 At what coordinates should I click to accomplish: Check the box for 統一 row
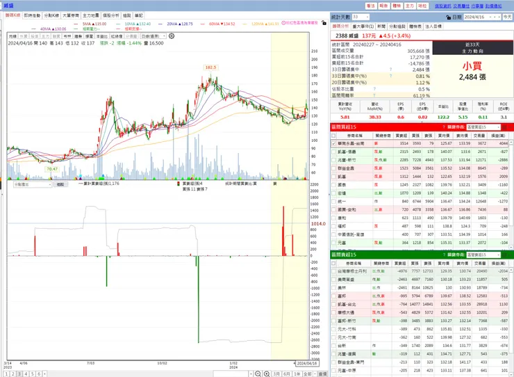pyautogui.click(x=333, y=201)
